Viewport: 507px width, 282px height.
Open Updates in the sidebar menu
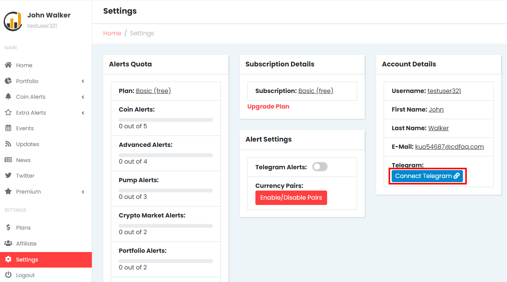(46, 144)
